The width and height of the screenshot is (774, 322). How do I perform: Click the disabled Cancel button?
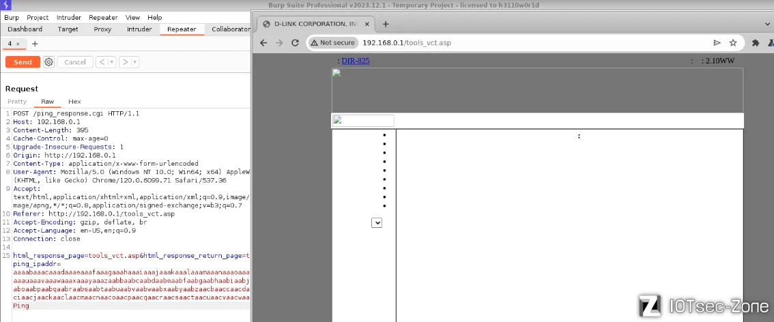coord(75,62)
